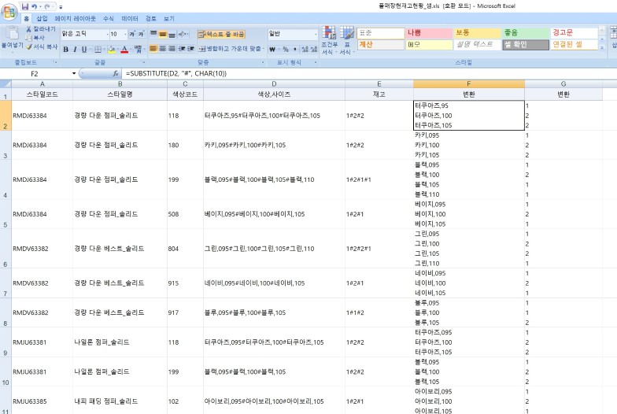Select column D header
The height and width of the screenshot is (414, 617).
pyautogui.click(x=274, y=83)
